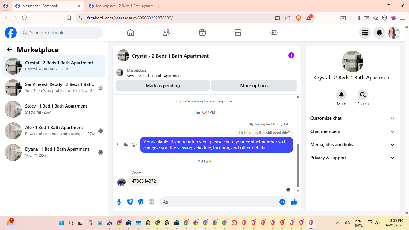React with the emoji icon beside message

click(x=134, y=145)
